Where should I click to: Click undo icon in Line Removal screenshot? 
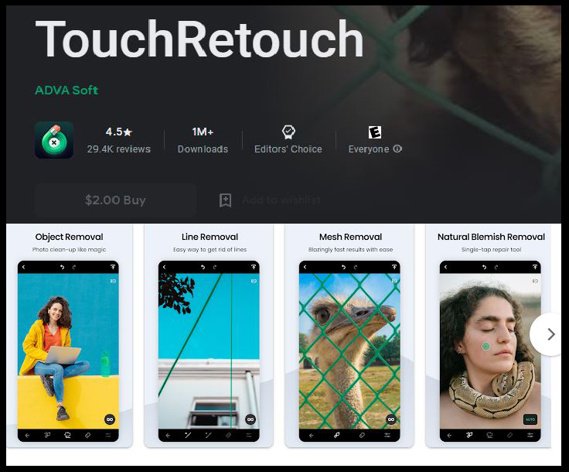tap(203, 267)
